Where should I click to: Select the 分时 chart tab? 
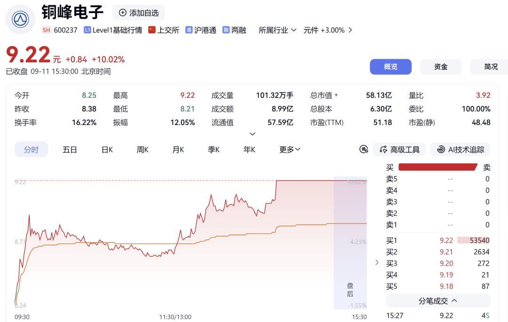point(31,149)
